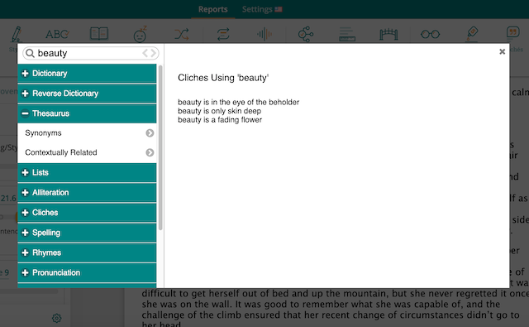Click the arrow next to Contextually Related
The image size is (529, 327).
tap(150, 152)
